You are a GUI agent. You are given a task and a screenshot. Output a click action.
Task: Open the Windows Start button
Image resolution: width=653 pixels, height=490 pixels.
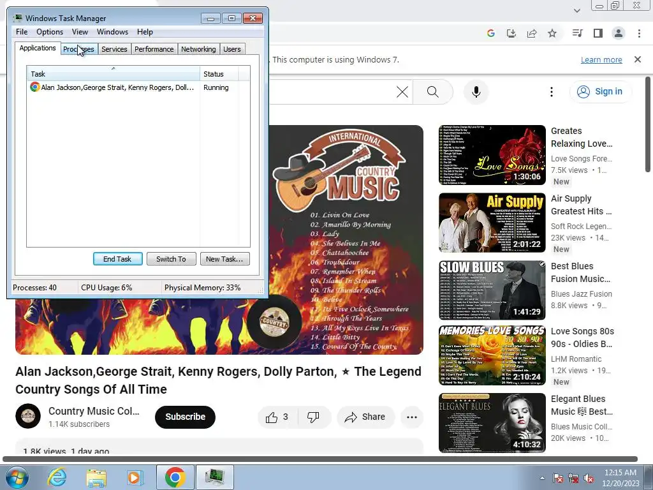(17, 477)
